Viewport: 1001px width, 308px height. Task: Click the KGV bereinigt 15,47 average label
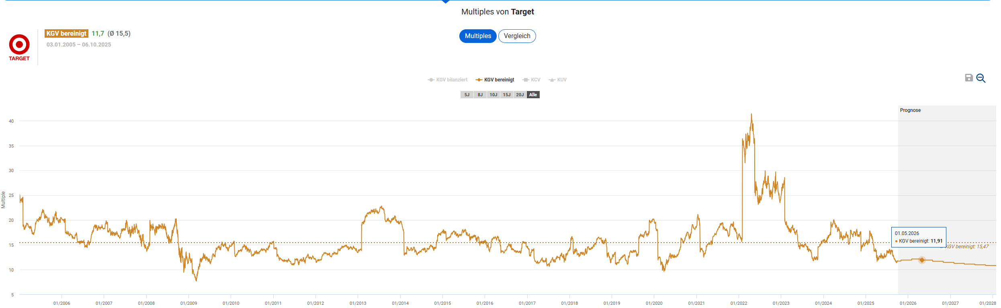(x=966, y=247)
